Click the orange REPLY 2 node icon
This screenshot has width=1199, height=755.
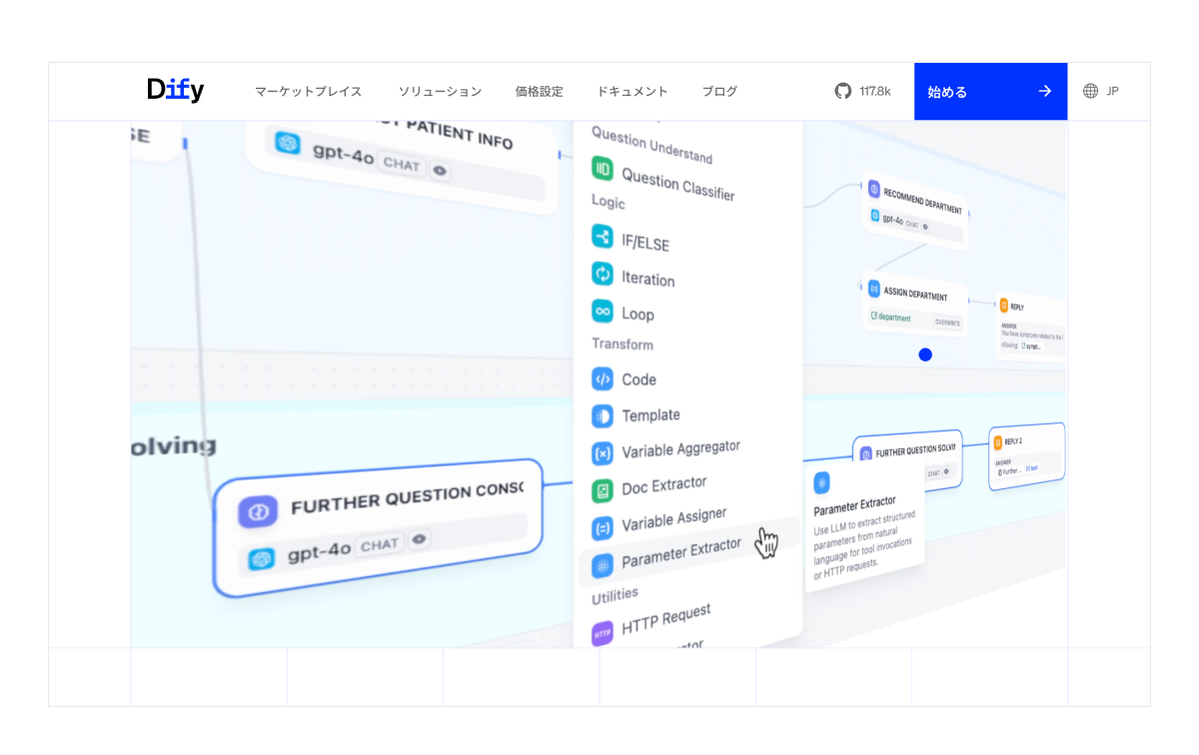[997, 441]
